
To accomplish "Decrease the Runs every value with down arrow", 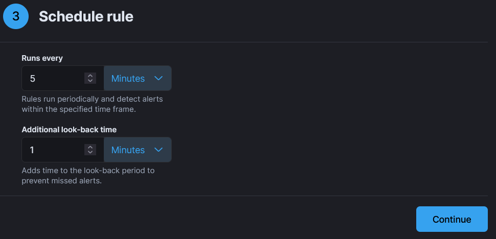I will click(x=90, y=81).
